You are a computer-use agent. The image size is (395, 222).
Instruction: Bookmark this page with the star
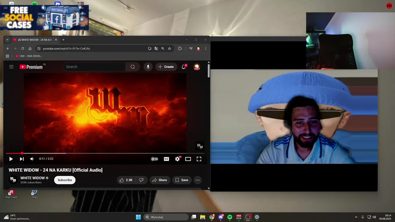tap(169, 48)
